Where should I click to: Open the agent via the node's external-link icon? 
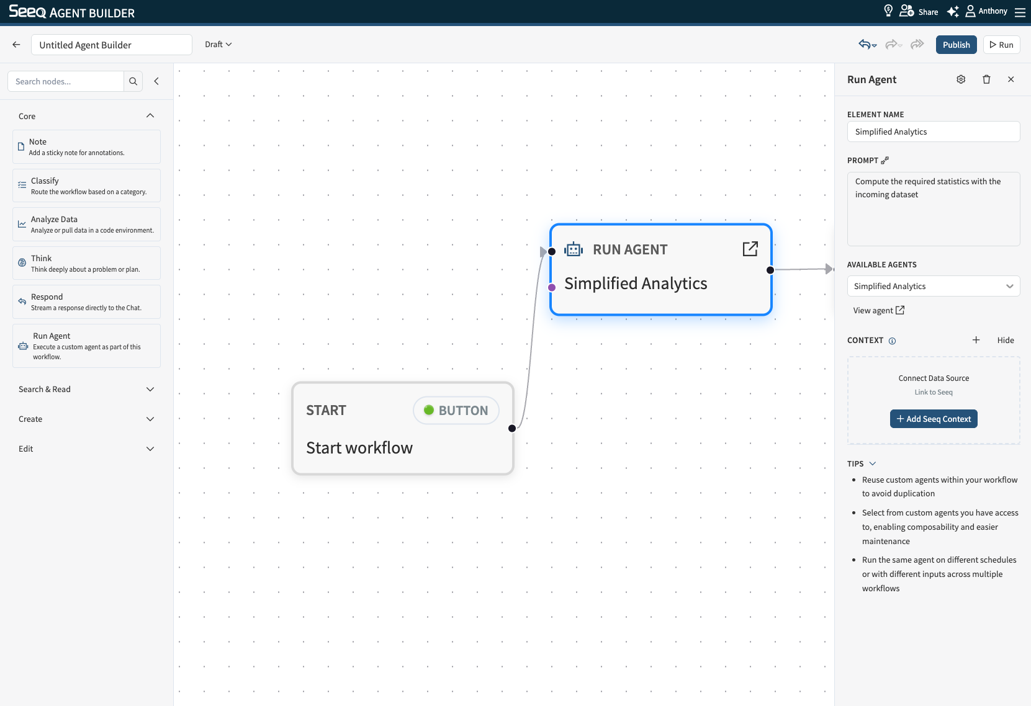click(x=750, y=249)
